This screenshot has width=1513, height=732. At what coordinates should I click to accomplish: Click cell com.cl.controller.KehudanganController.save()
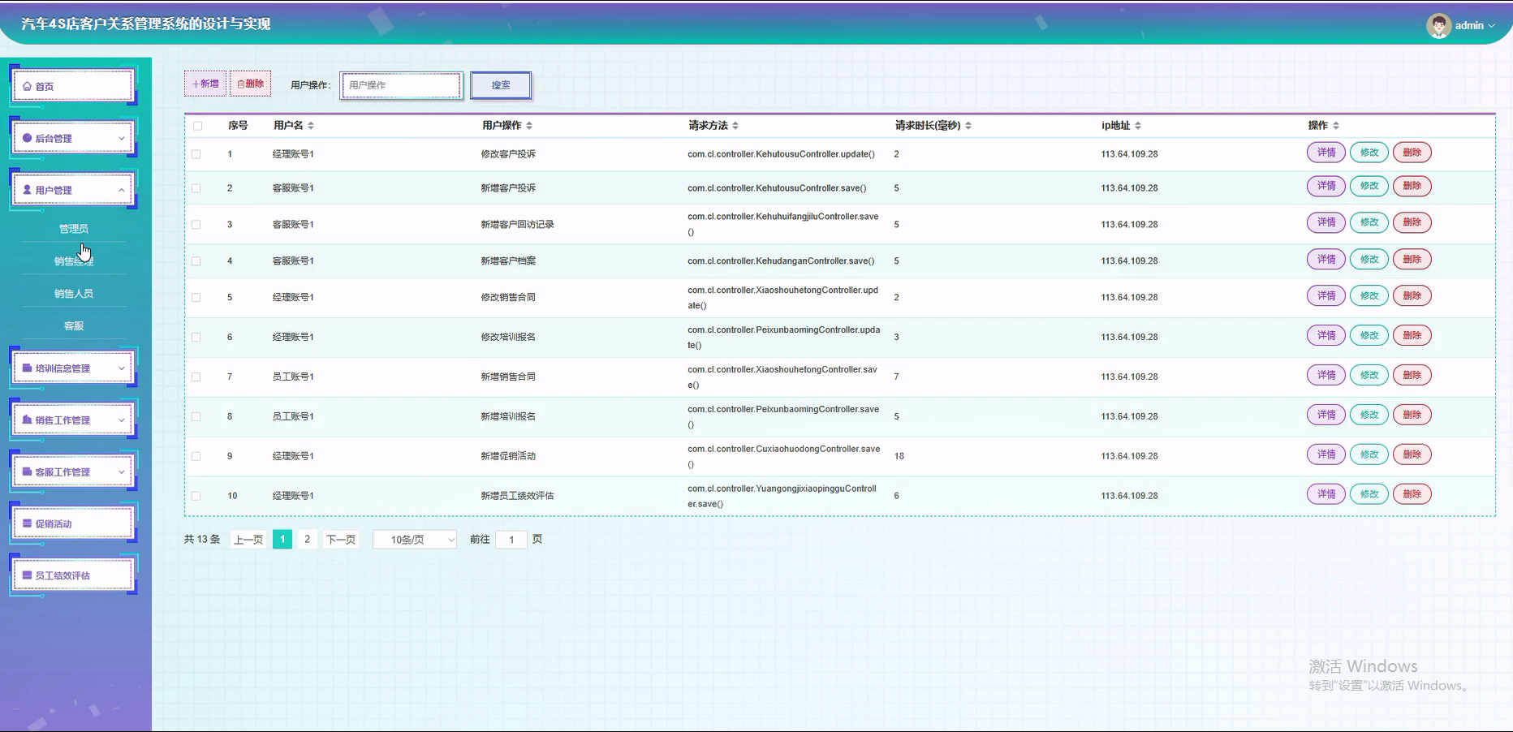781,261
